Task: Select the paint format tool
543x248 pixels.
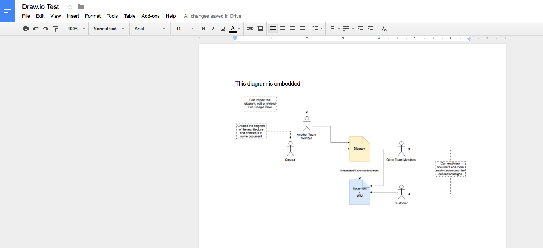Action: [55, 29]
